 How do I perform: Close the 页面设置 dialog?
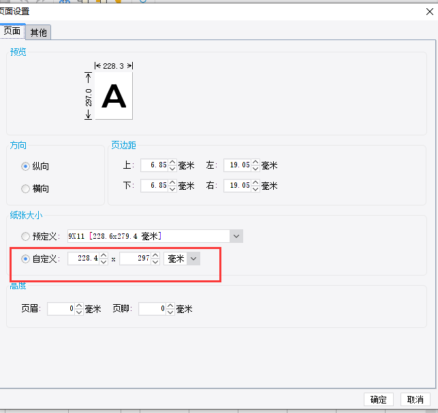tap(430, 12)
